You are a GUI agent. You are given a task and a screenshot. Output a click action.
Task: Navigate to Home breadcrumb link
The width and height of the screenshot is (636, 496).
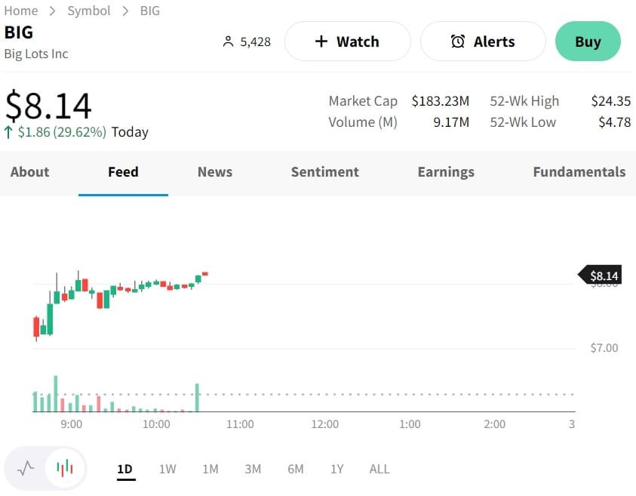(x=21, y=11)
